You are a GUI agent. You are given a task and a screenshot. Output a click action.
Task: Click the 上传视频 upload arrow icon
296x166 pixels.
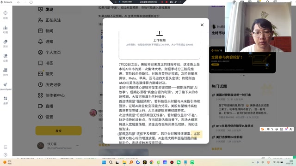tap(160, 33)
